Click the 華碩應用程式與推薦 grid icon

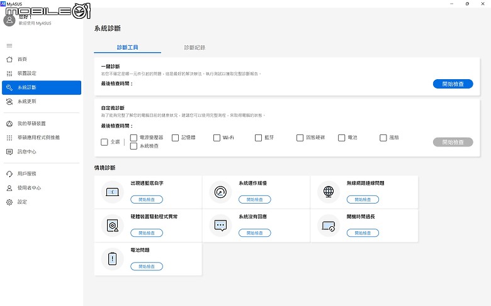(x=9, y=138)
